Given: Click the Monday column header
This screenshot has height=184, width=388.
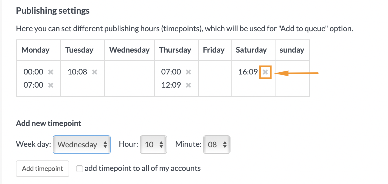Looking at the screenshot, I should [35, 50].
